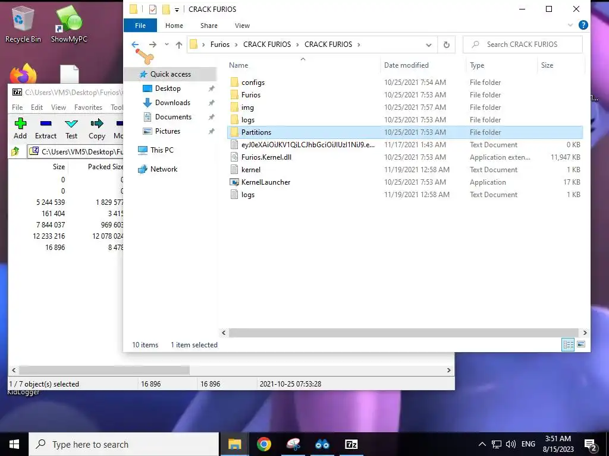
Task: Open the 7-Zip Favorites menu
Action: [x=88, y=107]
